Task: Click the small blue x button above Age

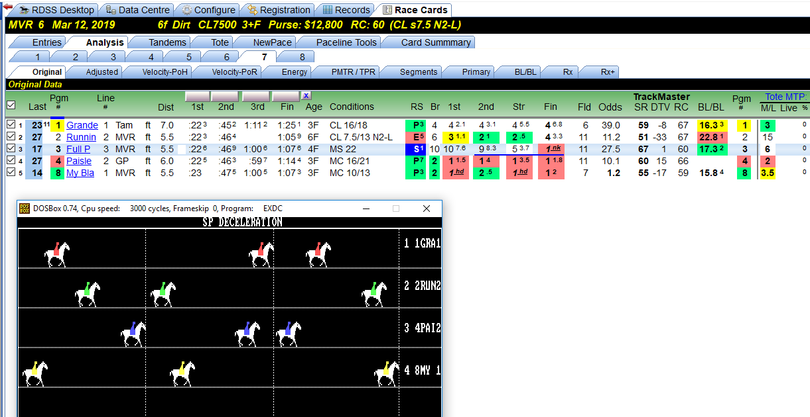Action: 306,96
